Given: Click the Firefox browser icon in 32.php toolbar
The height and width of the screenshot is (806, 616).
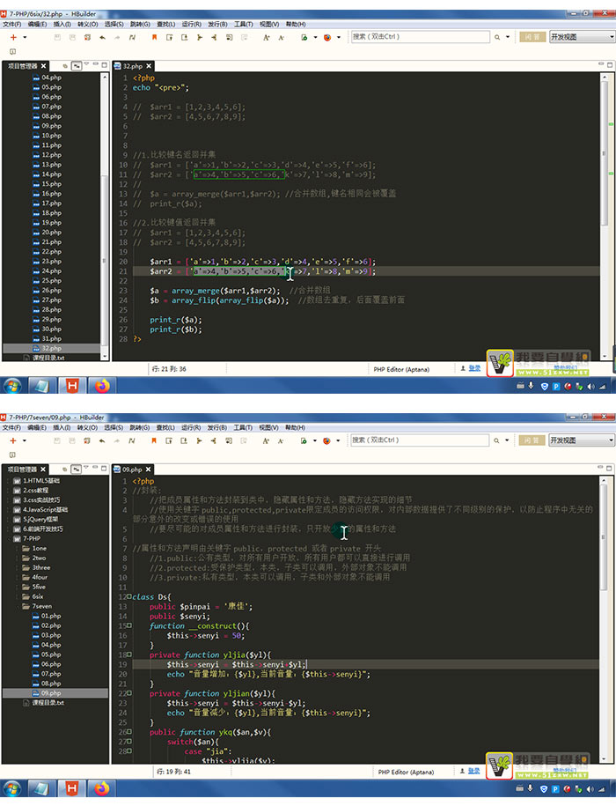Looking at the screenshot, I should point(327,37).
